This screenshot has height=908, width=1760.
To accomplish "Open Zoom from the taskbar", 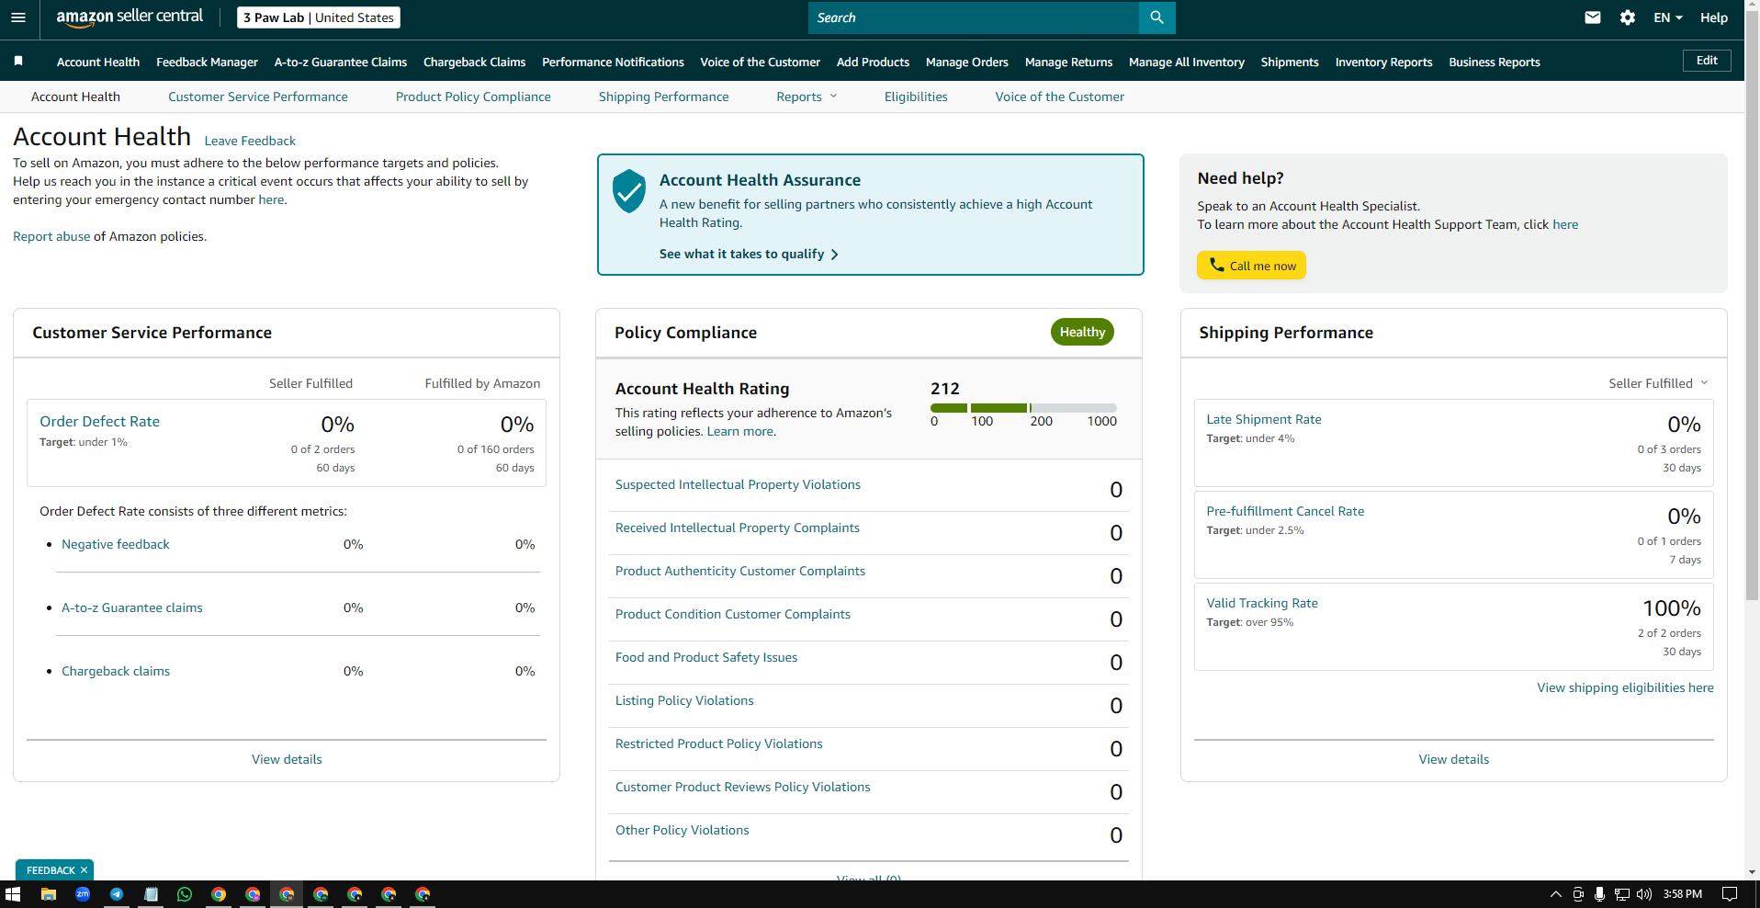I will click(83, 894).
